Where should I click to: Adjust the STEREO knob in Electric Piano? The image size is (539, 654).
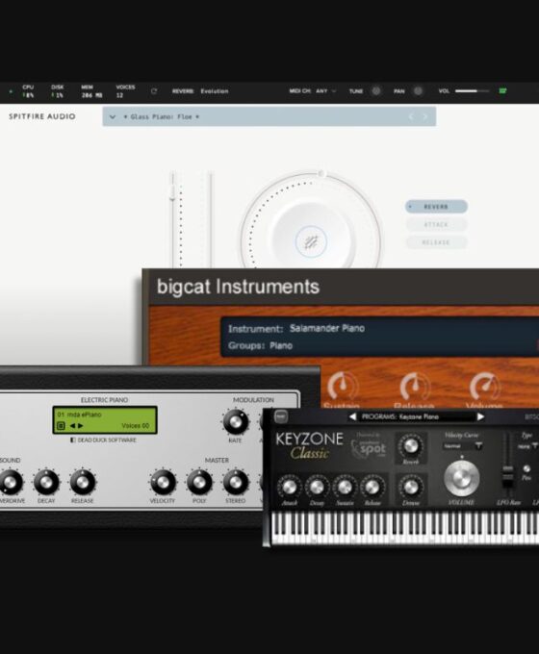point(236,482)
